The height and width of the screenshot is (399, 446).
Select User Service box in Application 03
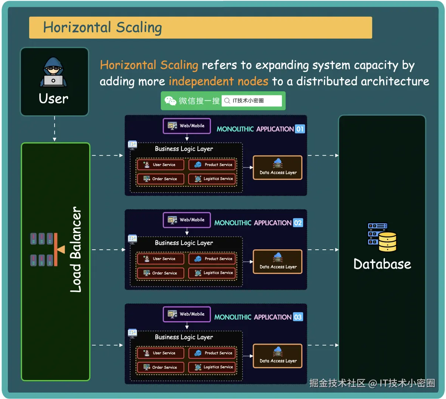(160, 353)
